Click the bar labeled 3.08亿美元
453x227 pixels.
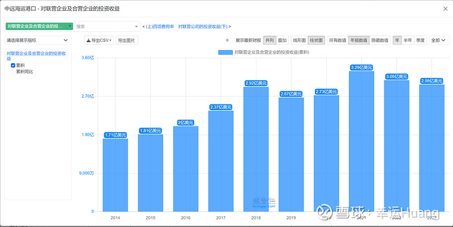coord(397,146)
